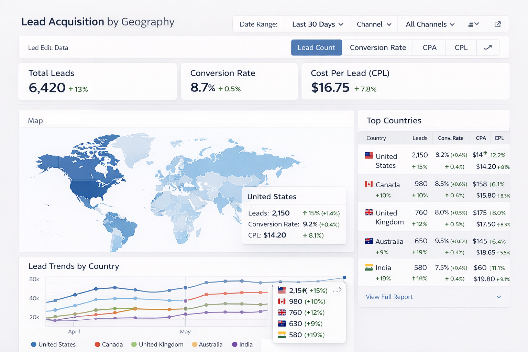Viewport: 528px width, 352px height.
Task: Click the View Full Report link
Action: 389,297
